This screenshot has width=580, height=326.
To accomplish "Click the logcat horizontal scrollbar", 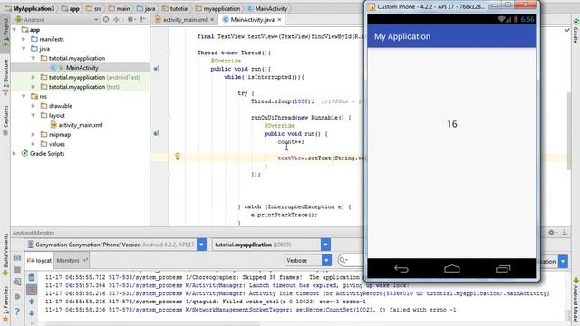I will 151,324.
